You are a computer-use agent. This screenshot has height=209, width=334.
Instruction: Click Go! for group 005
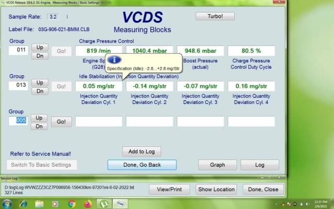pos(61,122)
